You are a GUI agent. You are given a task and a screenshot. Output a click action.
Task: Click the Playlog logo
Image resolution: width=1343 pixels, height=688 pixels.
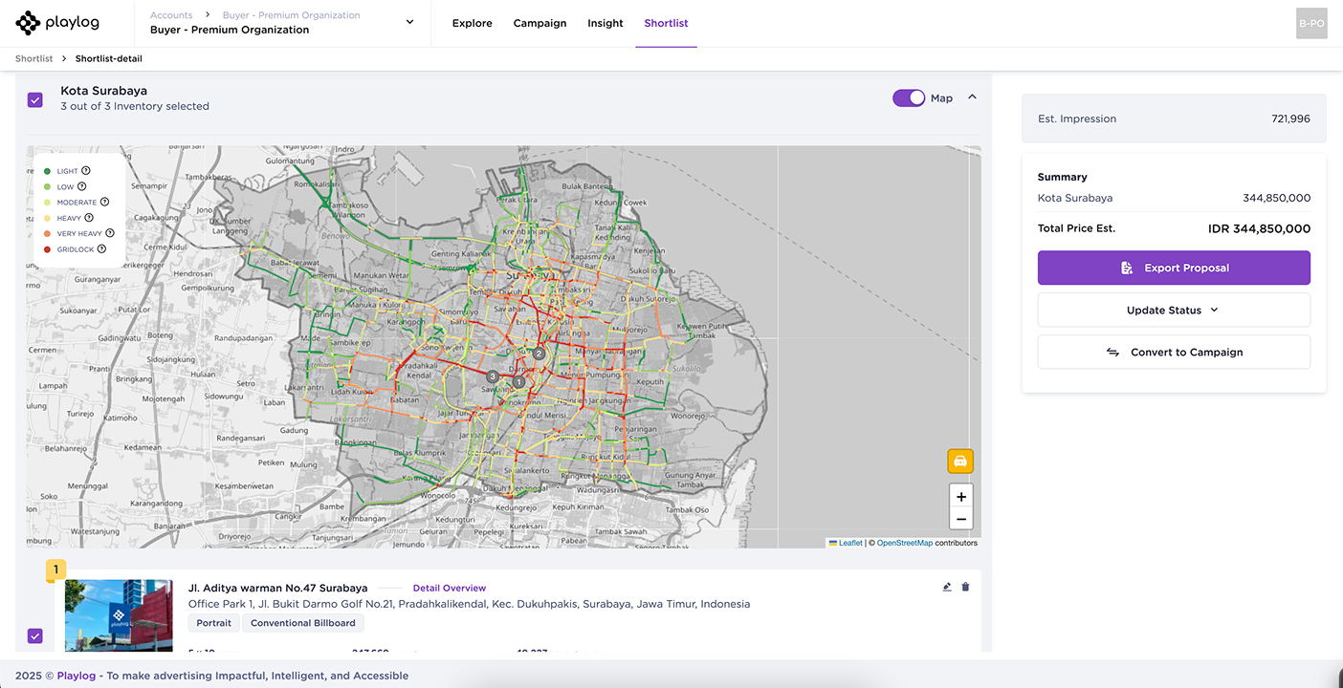click(57, 23)
